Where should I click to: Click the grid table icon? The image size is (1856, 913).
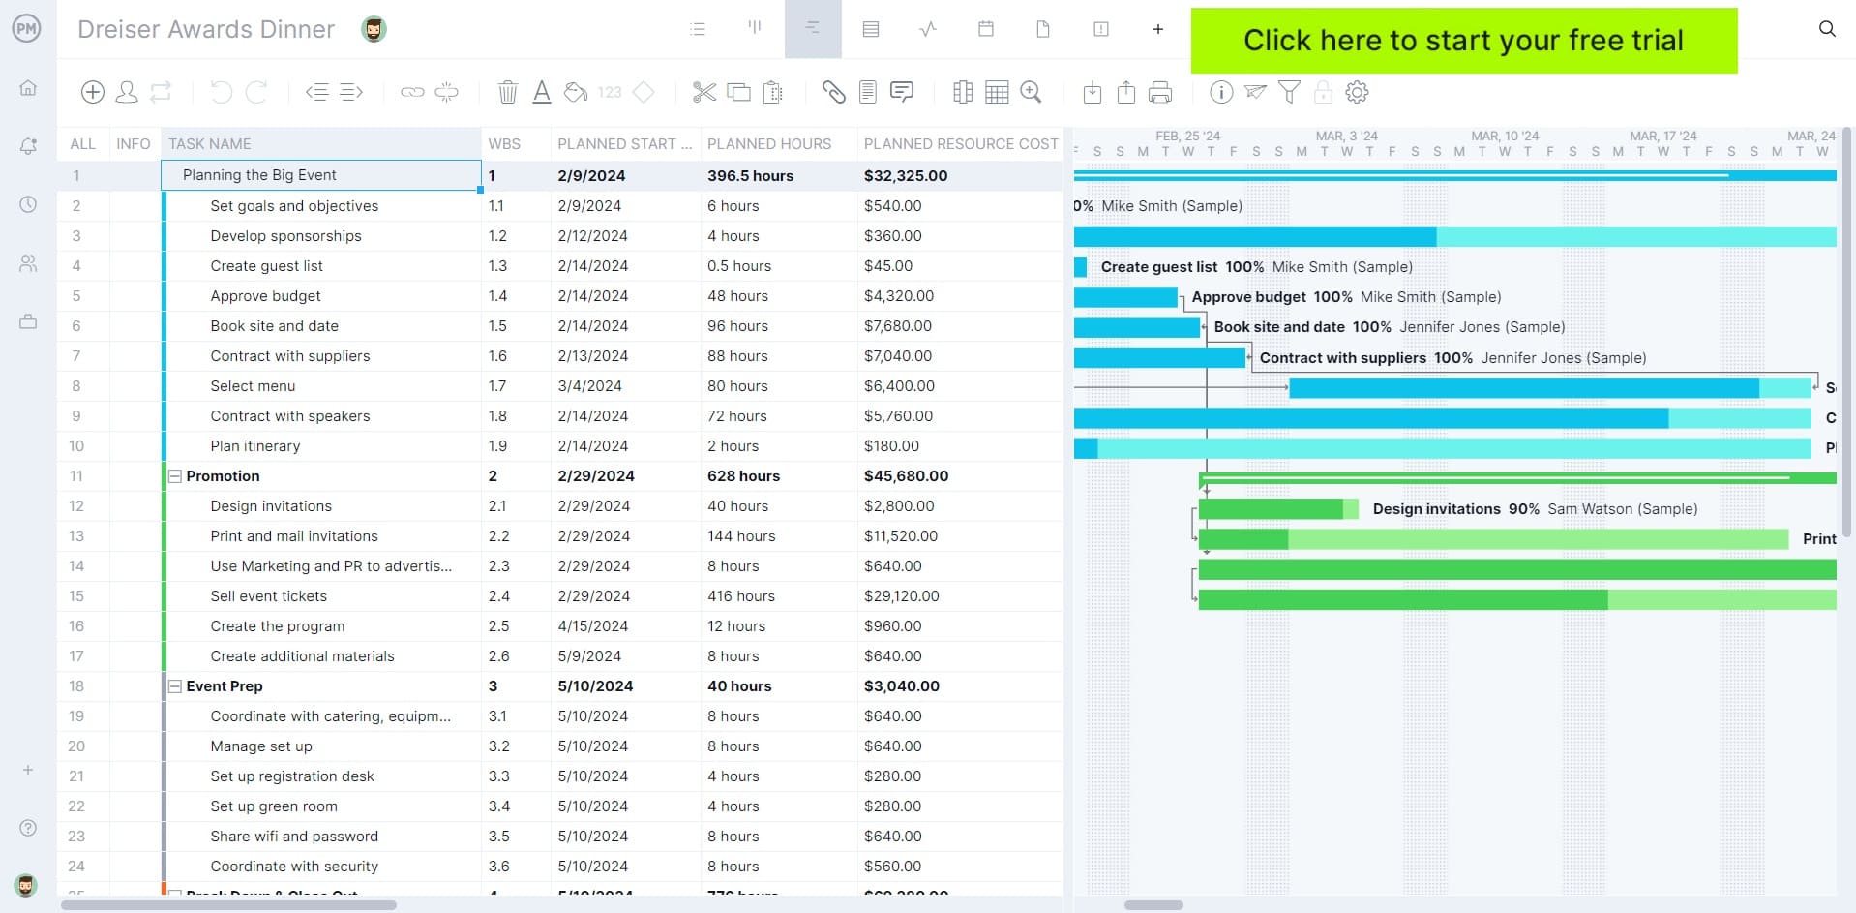(x=997, y=92)
